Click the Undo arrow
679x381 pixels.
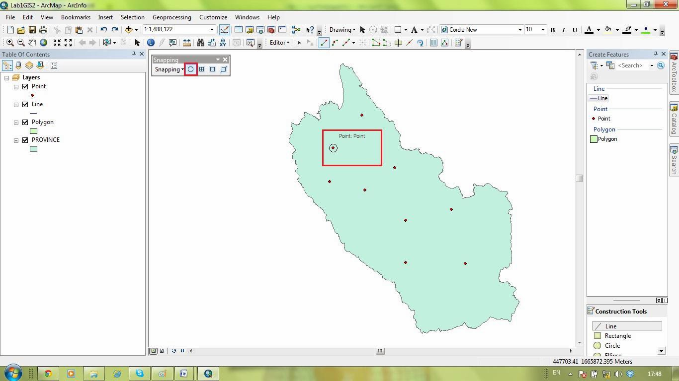[x=103, y=30]
